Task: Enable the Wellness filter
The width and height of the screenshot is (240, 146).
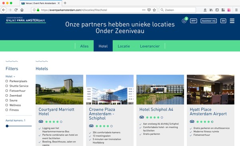Action: coord(7,105)
